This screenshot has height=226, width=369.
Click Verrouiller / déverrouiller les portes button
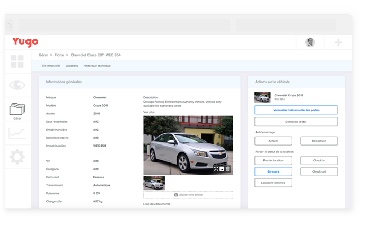(296, 110)
